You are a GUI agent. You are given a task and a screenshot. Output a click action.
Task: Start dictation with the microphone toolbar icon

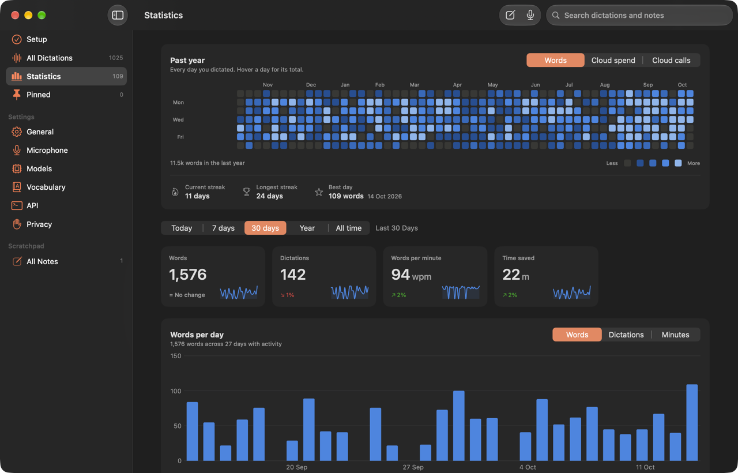point(530,16)
